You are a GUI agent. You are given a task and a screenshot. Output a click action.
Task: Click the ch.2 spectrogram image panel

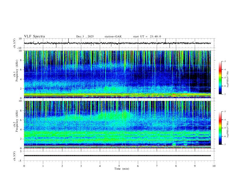[x=117, y=125]
